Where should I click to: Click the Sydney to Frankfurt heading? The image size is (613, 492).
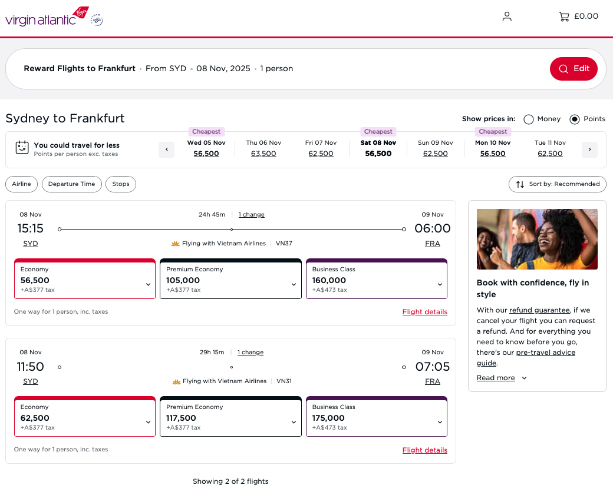click(x=65, y=118)
